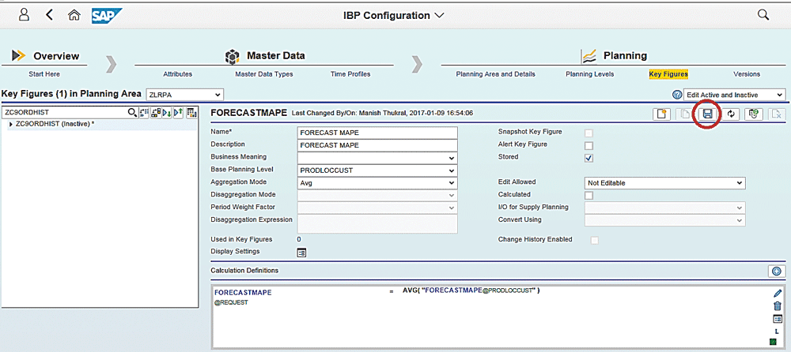Go to the Versions tab
Image resolution: width=791 pixels, height=352 pixels.
tap(747, 74)
